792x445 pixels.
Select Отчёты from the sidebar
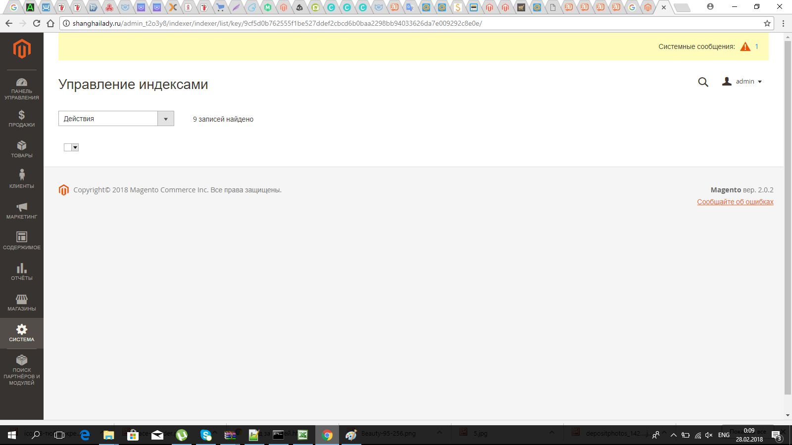tap(22, 271)
